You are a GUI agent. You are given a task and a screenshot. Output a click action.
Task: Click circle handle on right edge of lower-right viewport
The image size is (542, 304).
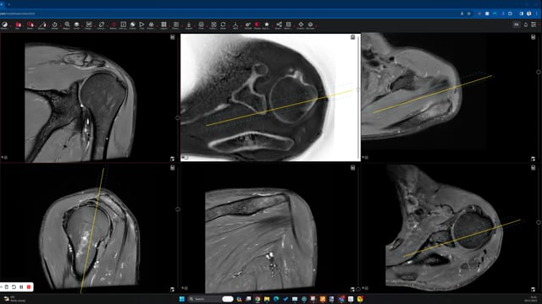tap(539, 222)
